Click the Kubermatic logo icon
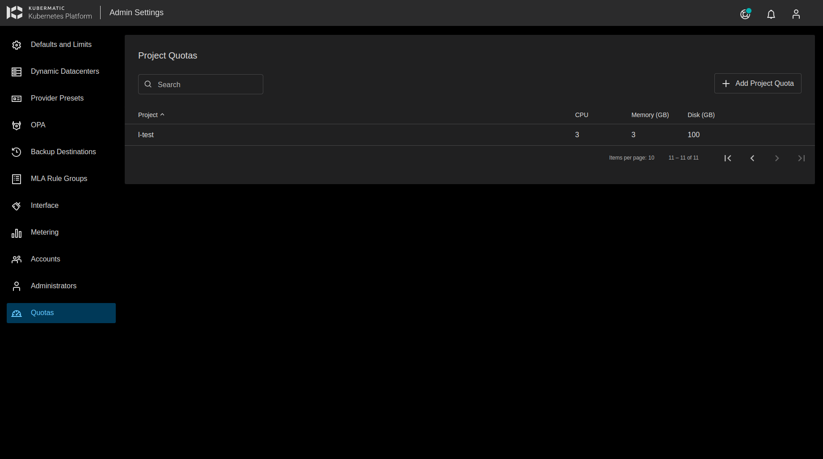Screen dimensions: 823x459 15,13
